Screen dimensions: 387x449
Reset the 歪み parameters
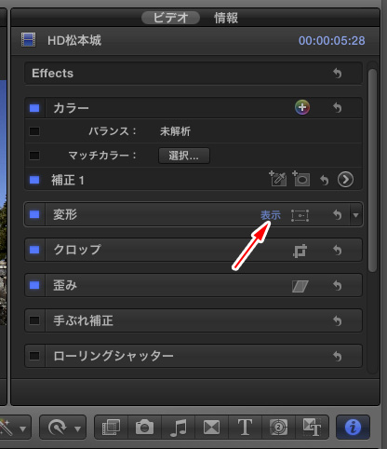pos(338,285)
